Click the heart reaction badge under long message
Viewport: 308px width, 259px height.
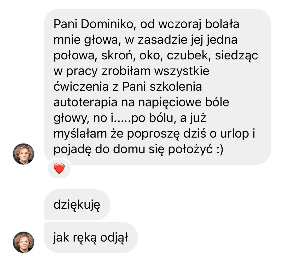click(x=59, y=169)
